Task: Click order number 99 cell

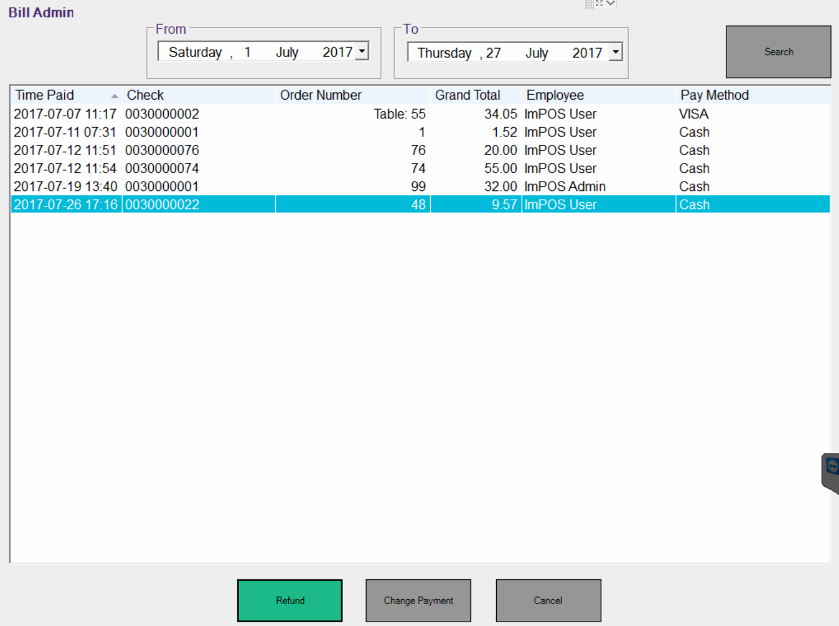Action: pos(418,186)
